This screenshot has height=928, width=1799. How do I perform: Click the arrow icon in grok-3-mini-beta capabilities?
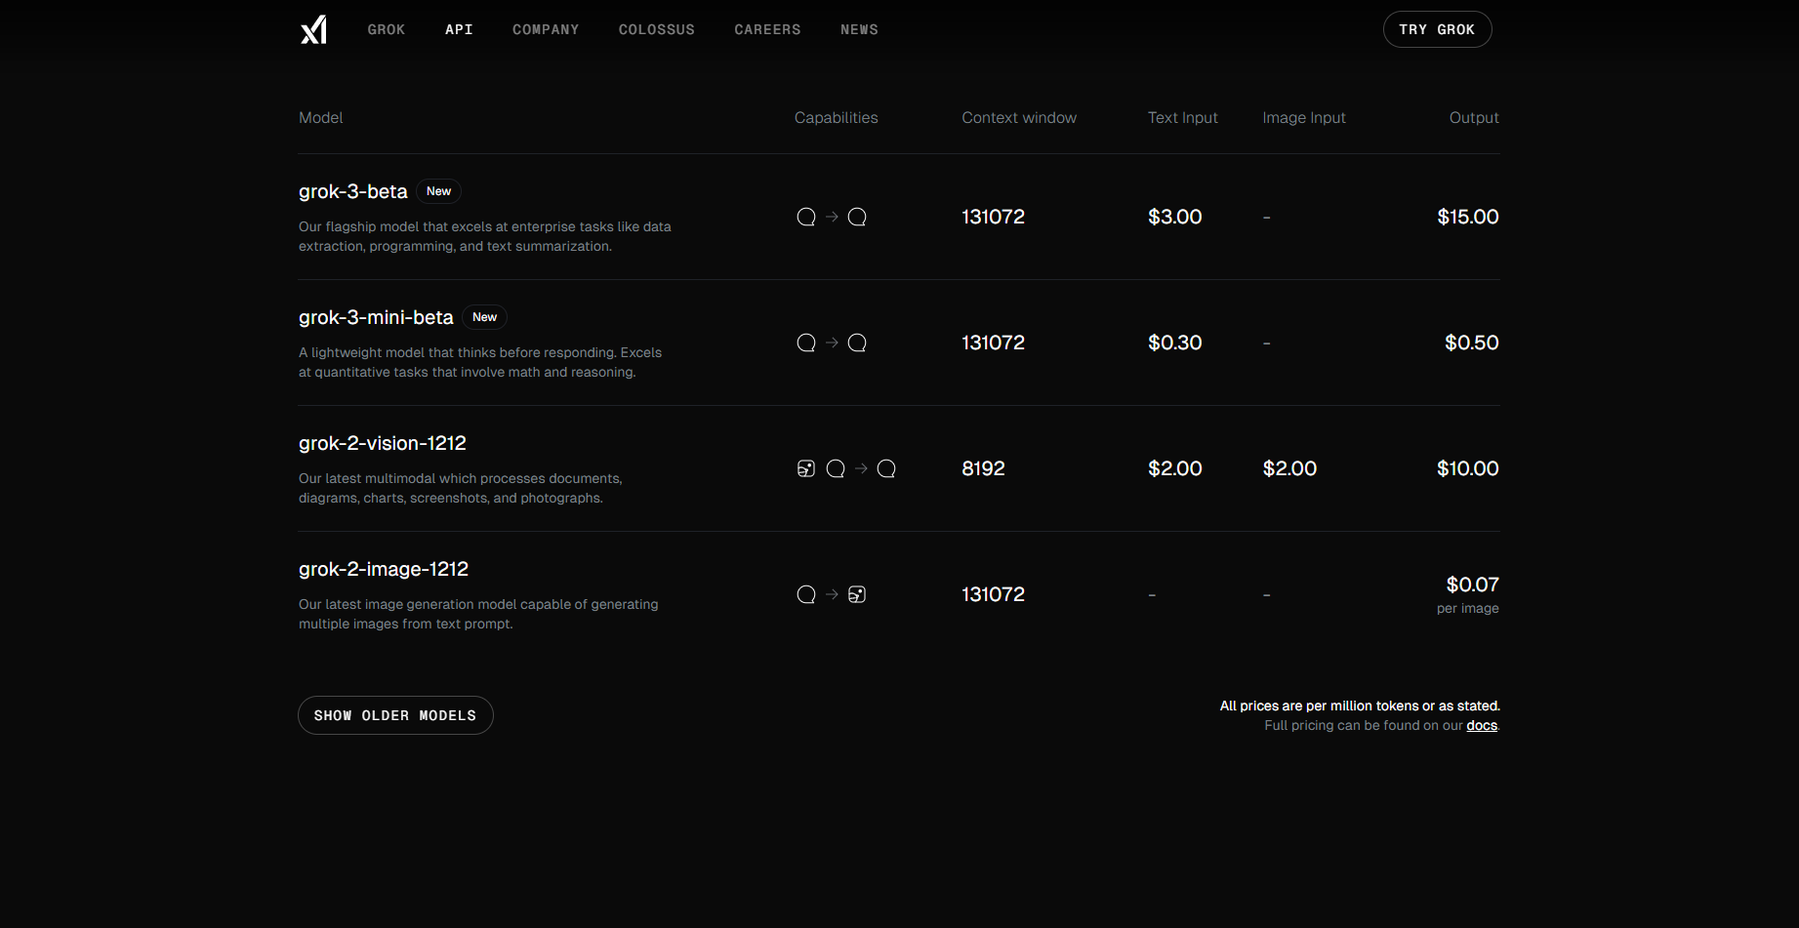(x=832, y=343)
